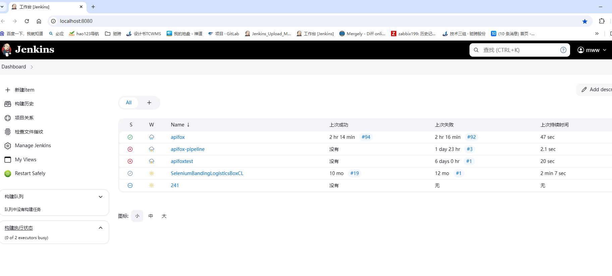Open failed build #92 of apifox
The image size is (612, 276).
[x=471, y=137]
